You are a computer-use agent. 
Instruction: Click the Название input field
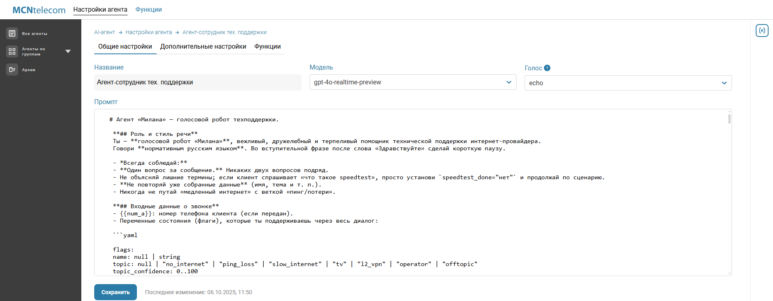point(198,82)
